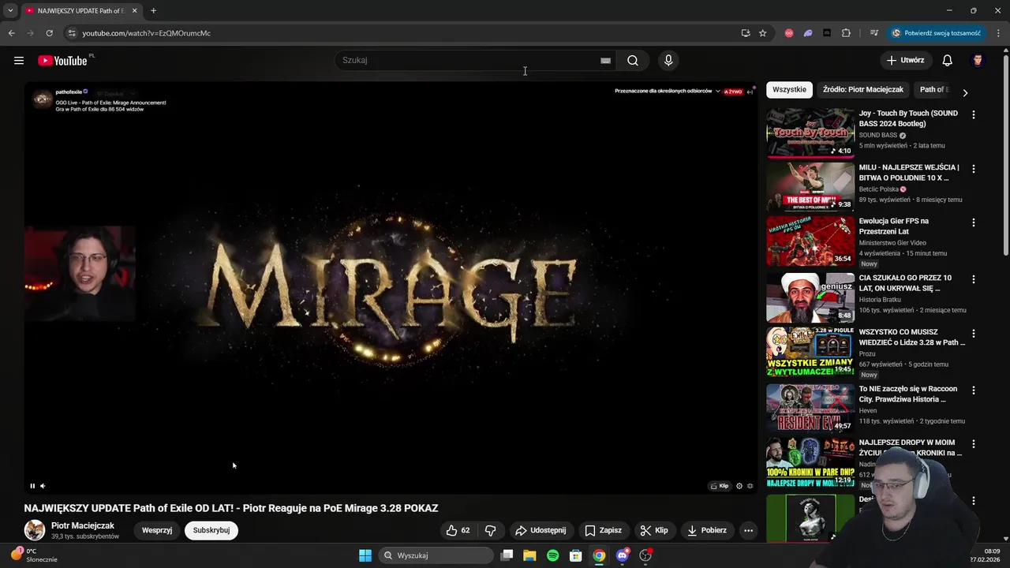This screenshot has width=1010, height=568.
Task: Open options for To NIE zaczęło się video
Action: click(973, 390)
